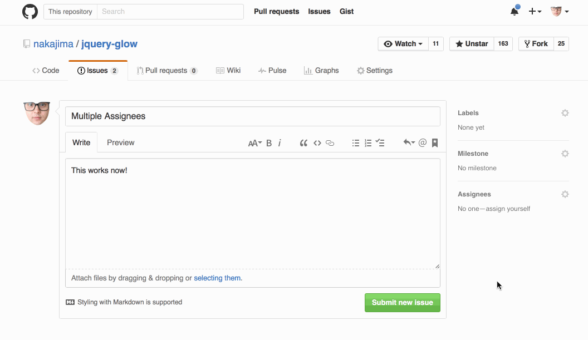The height and width of the screenshot is (340, 588).
Task: Insert a blockquote with the quote icon
Action: pos(303,143)
